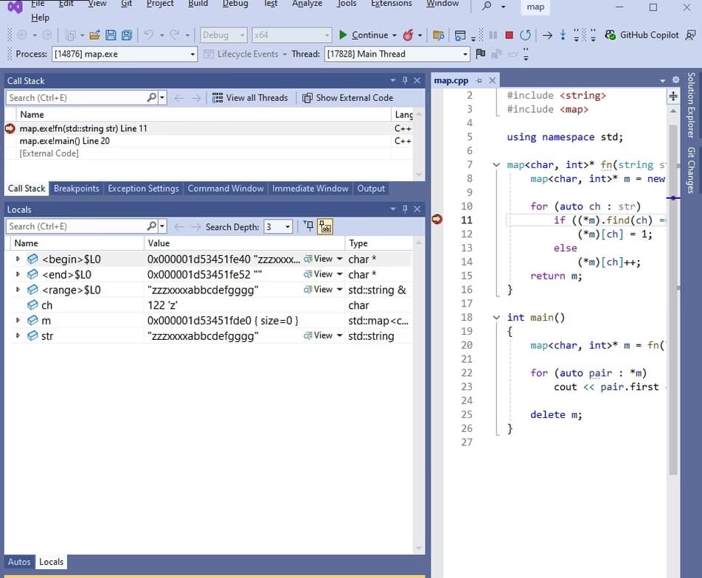Click the editor vertical scrollbar

click(673, 295)
